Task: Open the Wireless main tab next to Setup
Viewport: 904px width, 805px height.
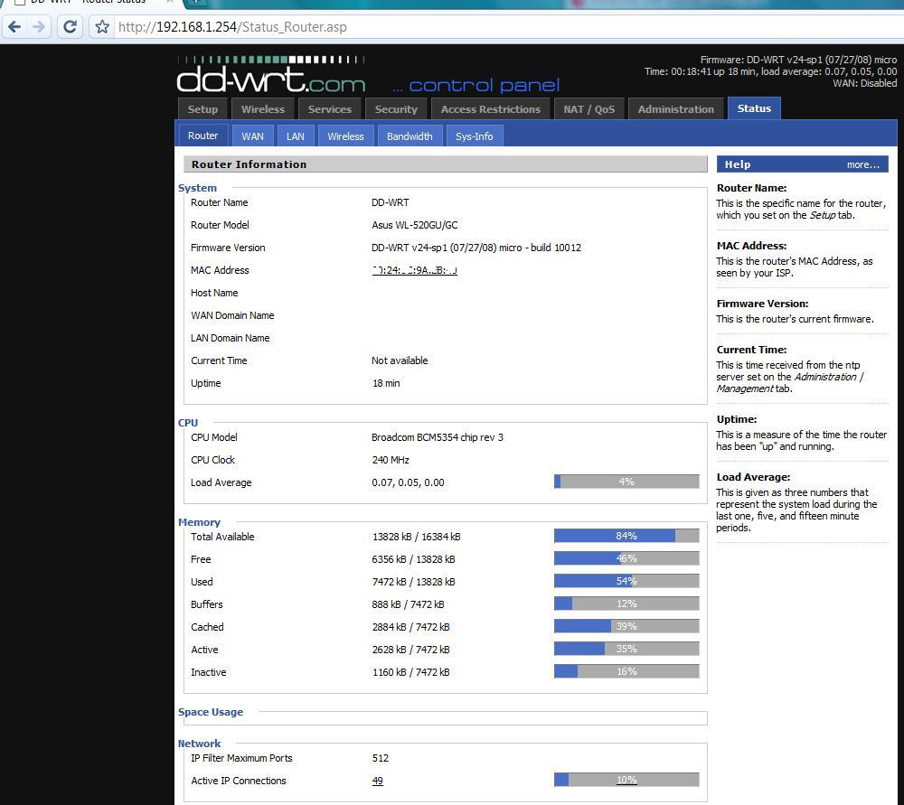Action: [x=263, y=109]
